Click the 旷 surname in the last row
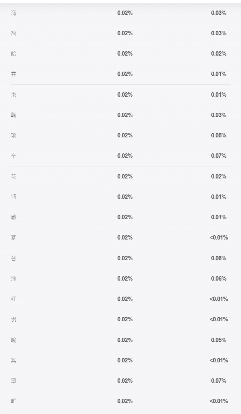Image resolution: width=241 pixels, height=414 pixels. [x=14, y=401]
